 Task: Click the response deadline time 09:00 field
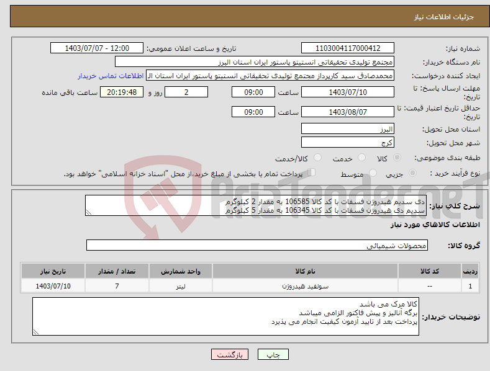[253, 92]
